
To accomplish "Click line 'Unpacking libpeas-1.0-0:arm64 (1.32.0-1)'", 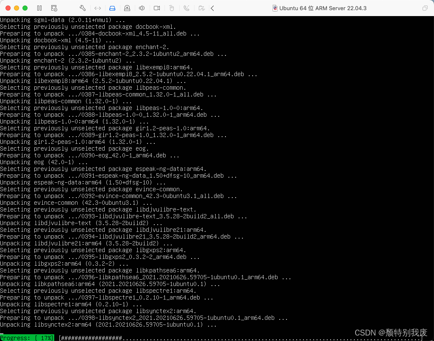I will (75, 121).
